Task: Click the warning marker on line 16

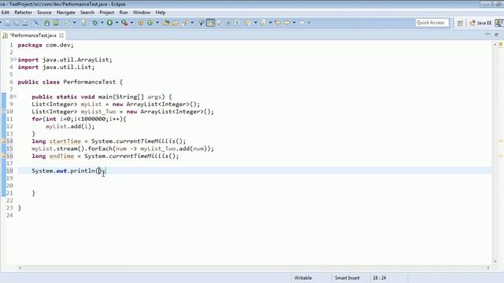Action: (x=4, y=156)
